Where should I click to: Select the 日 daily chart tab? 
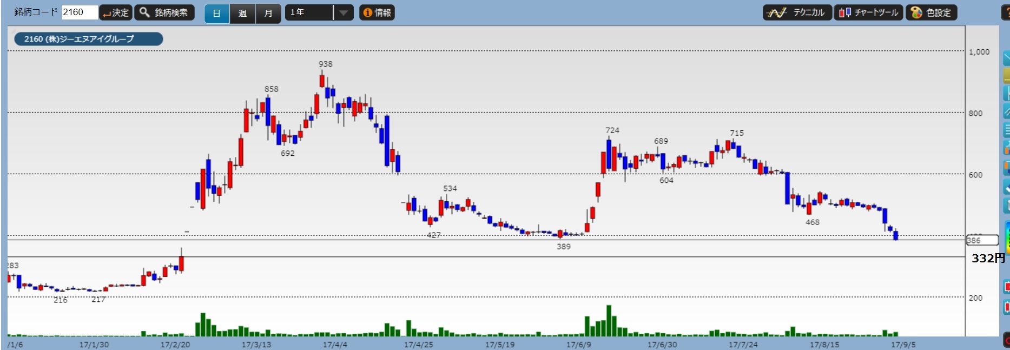pos(216,13)
